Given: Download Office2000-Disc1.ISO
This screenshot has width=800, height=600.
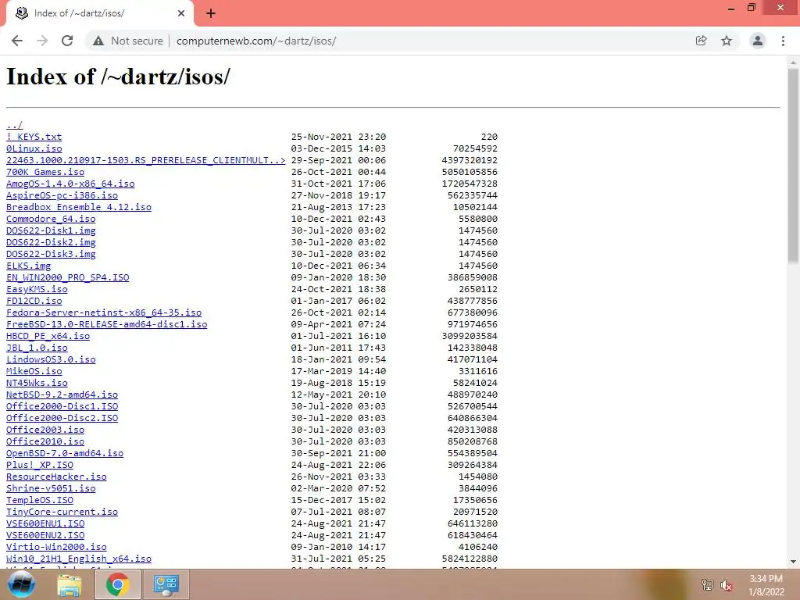Looking at the screenshot, I should tap(62, 406).
